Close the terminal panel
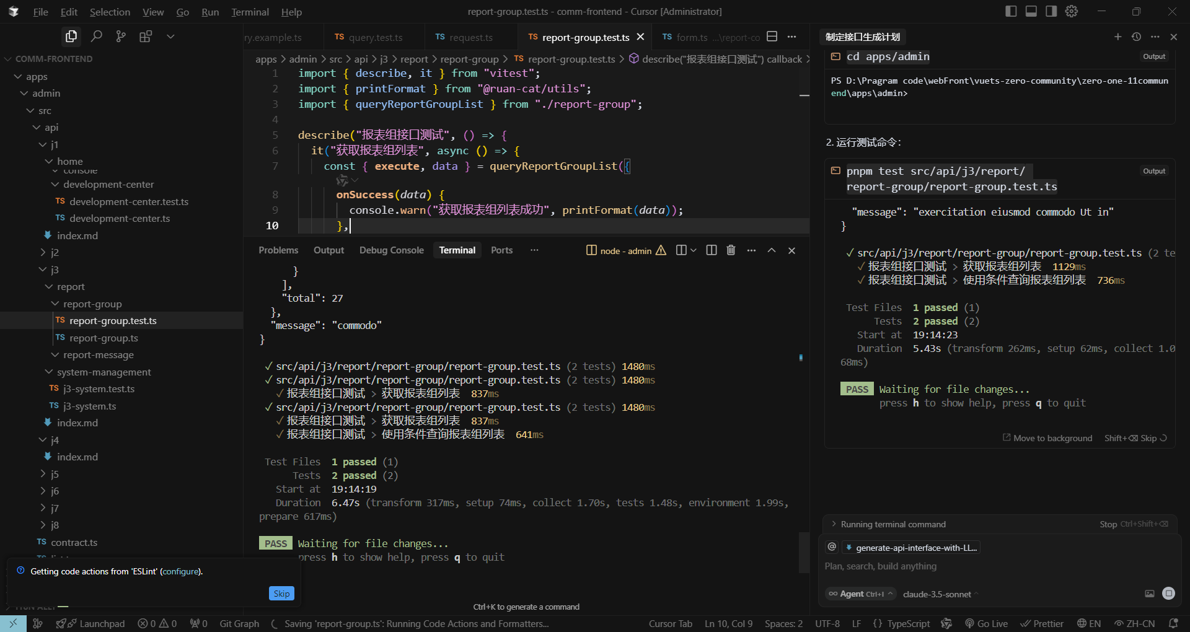This screenshot has width=1190, height=632. pyautogui.click(x=791, y=250)
